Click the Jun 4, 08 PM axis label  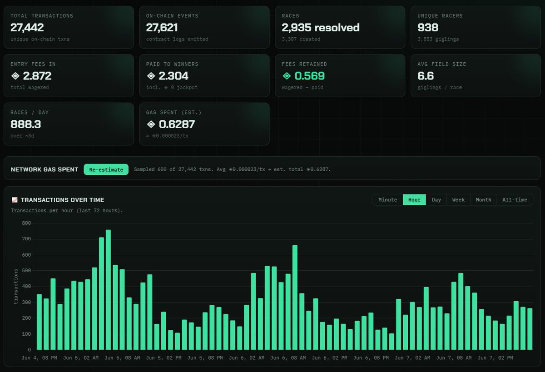click(x=39, y=358)
